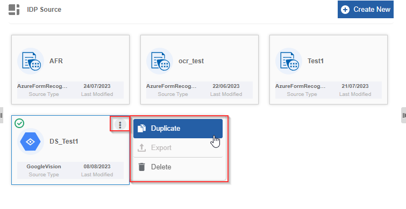The height and width of the screenshot is (209, 406).
Task: Click the 22/06/2023 date on ocr_test
Action: pyautogui.click(x=226, y=86)
